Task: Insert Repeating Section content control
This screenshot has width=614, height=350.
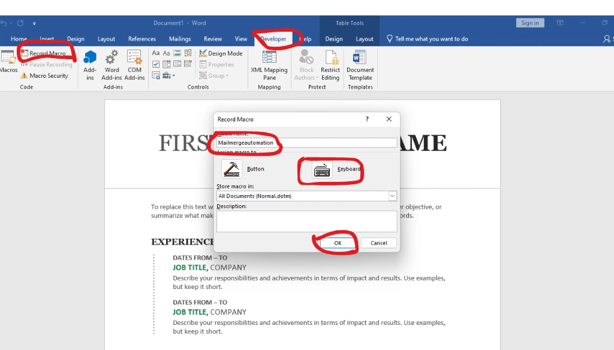Action: click(155, 75)
